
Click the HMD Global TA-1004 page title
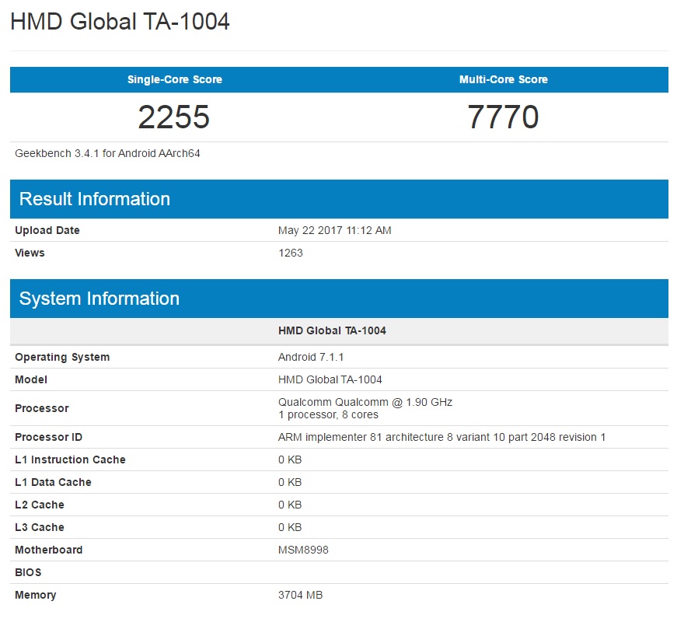tap(120, 22)
